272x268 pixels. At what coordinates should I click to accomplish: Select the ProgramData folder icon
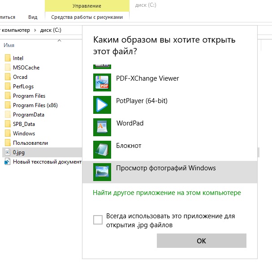(8, 114)
